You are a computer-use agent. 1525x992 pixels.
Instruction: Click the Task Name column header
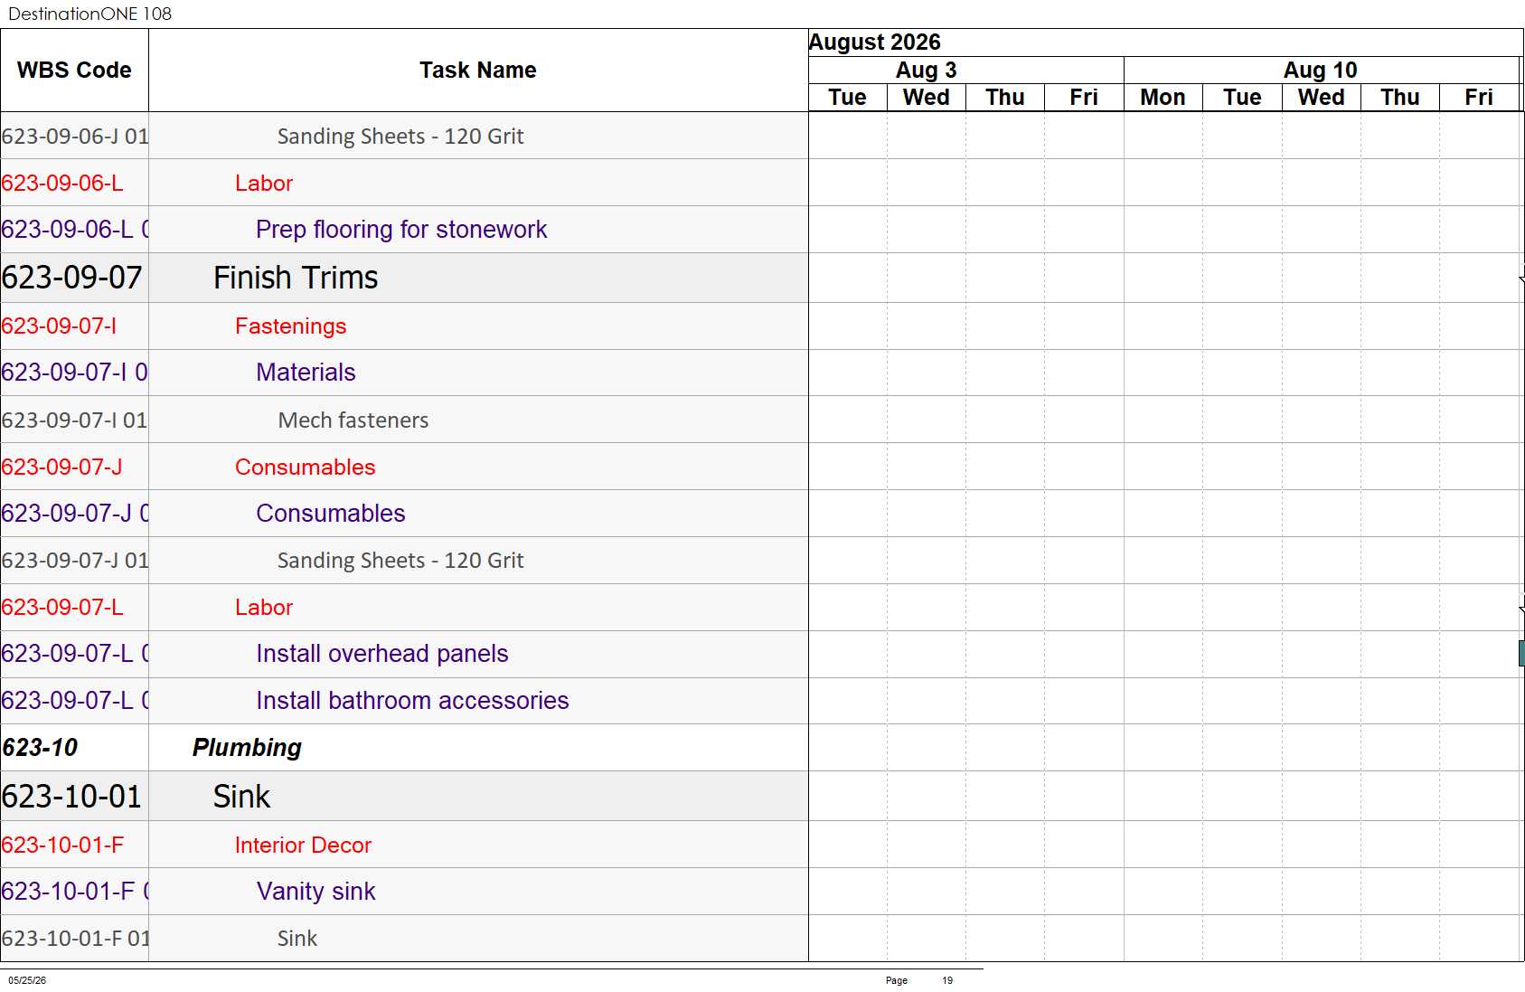coord(478,71)
